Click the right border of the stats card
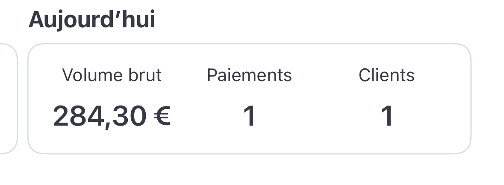This screenshot has height=185, width=504. 471,98
